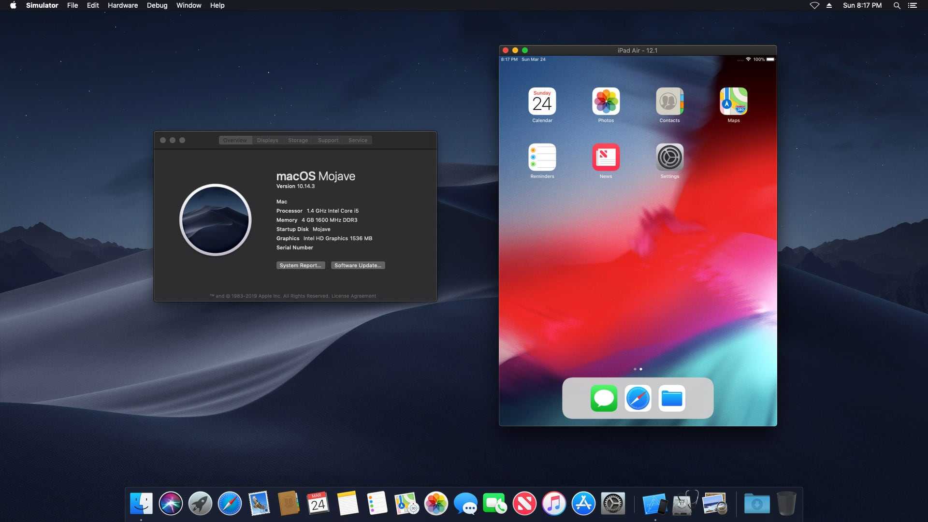Launch Siri from the macOS Dock
This screenshot has width=928, height=522.
click(x=171, y=504)
